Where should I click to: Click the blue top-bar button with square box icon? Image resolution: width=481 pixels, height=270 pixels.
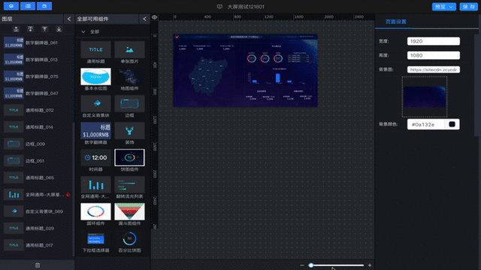(x=44, y=6)
